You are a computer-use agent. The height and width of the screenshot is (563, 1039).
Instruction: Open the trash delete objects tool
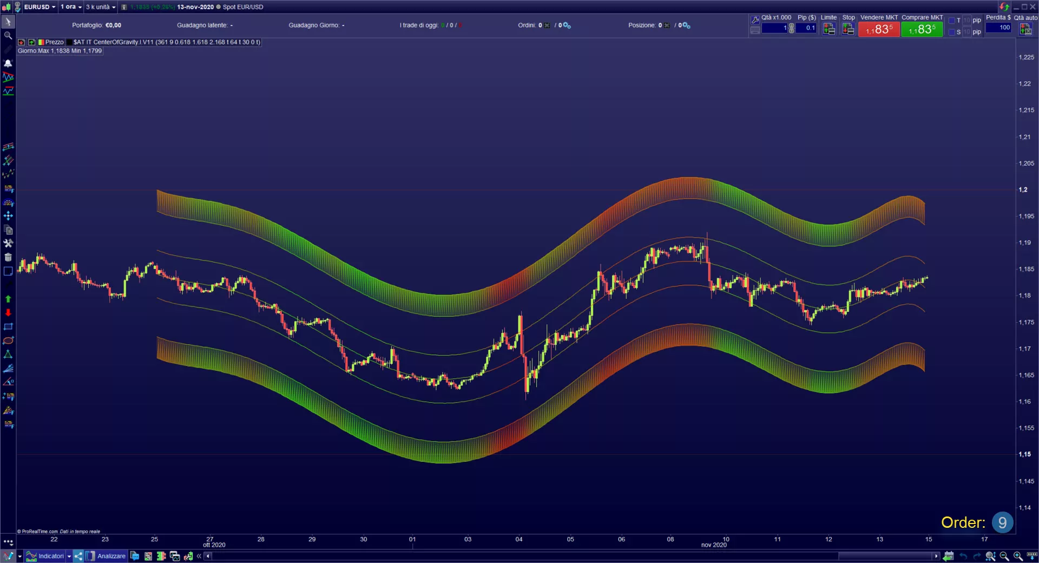click(8, 257)
